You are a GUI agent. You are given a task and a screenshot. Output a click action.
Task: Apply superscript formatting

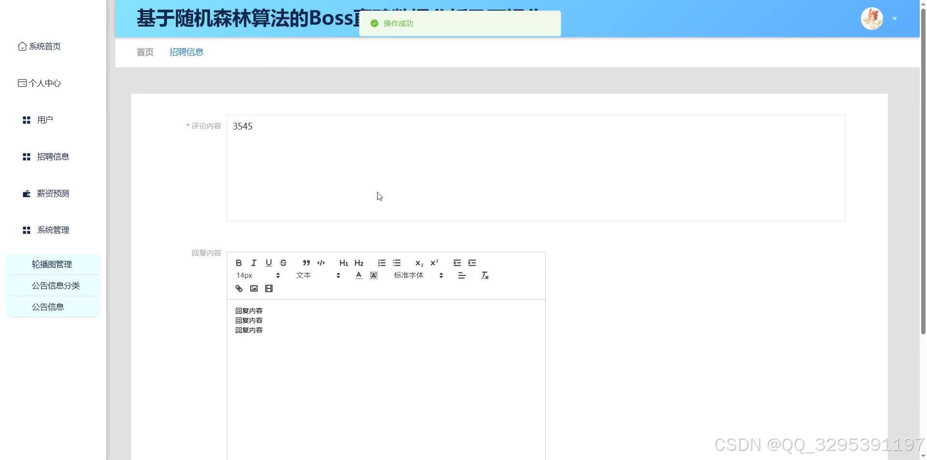[x=435, y=263]
